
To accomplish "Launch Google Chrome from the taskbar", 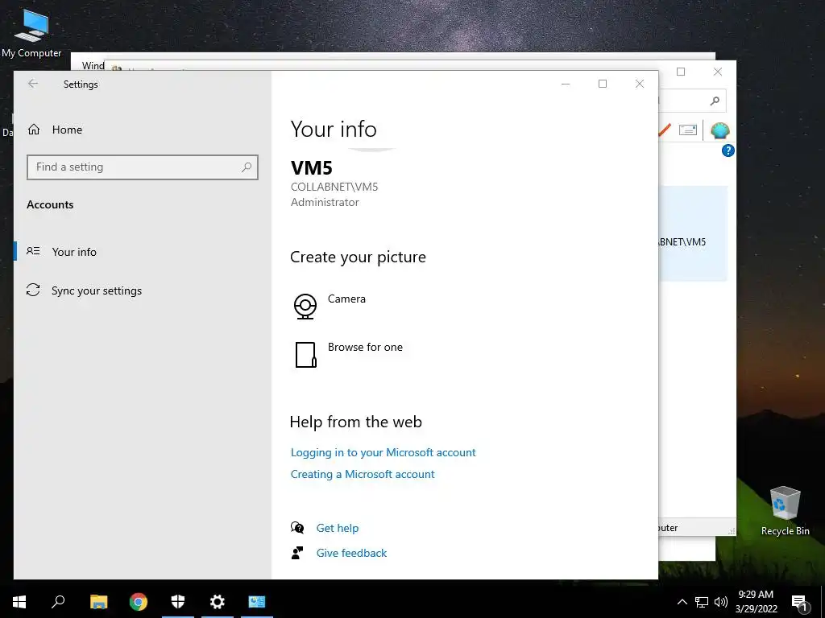I will coord(139,602).
